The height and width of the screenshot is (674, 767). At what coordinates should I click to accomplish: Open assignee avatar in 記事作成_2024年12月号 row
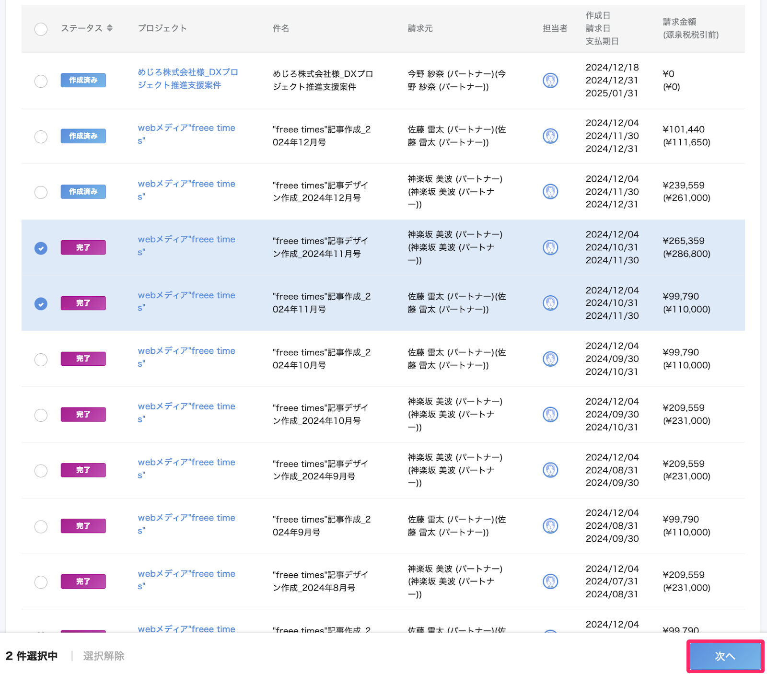pos(550,136)
